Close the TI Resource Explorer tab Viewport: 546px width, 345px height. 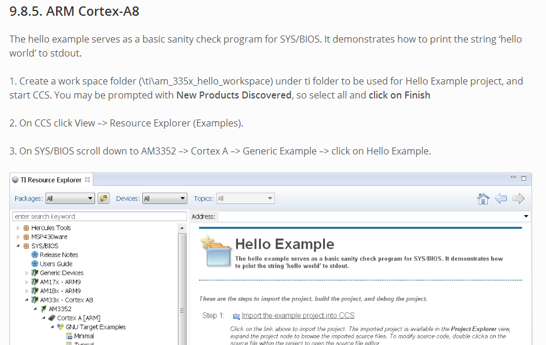(x=87, y=179)
